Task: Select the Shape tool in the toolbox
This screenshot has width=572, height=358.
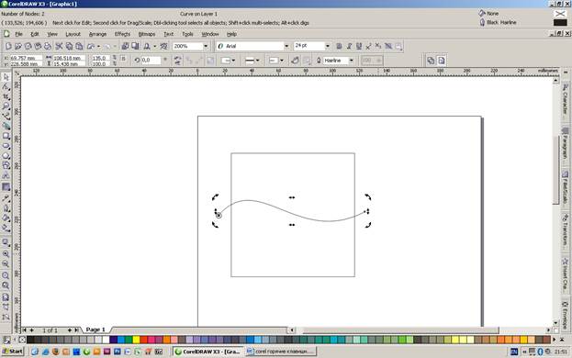Action: (6, 87)
